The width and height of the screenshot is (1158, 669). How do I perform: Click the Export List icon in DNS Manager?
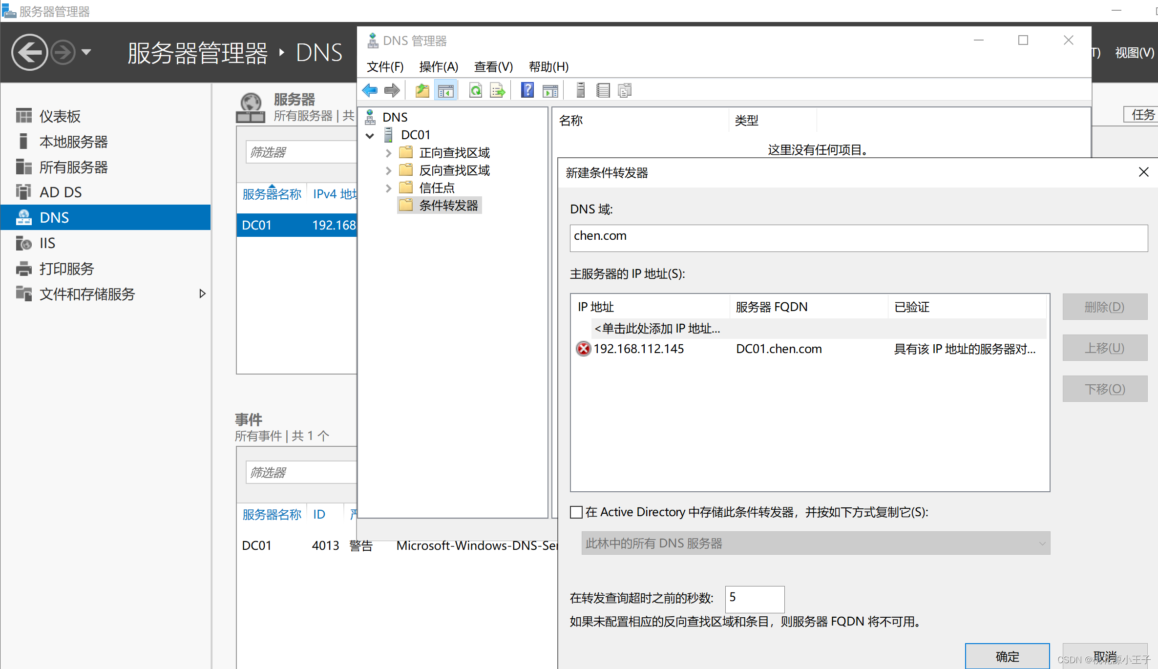coord(497,90)
